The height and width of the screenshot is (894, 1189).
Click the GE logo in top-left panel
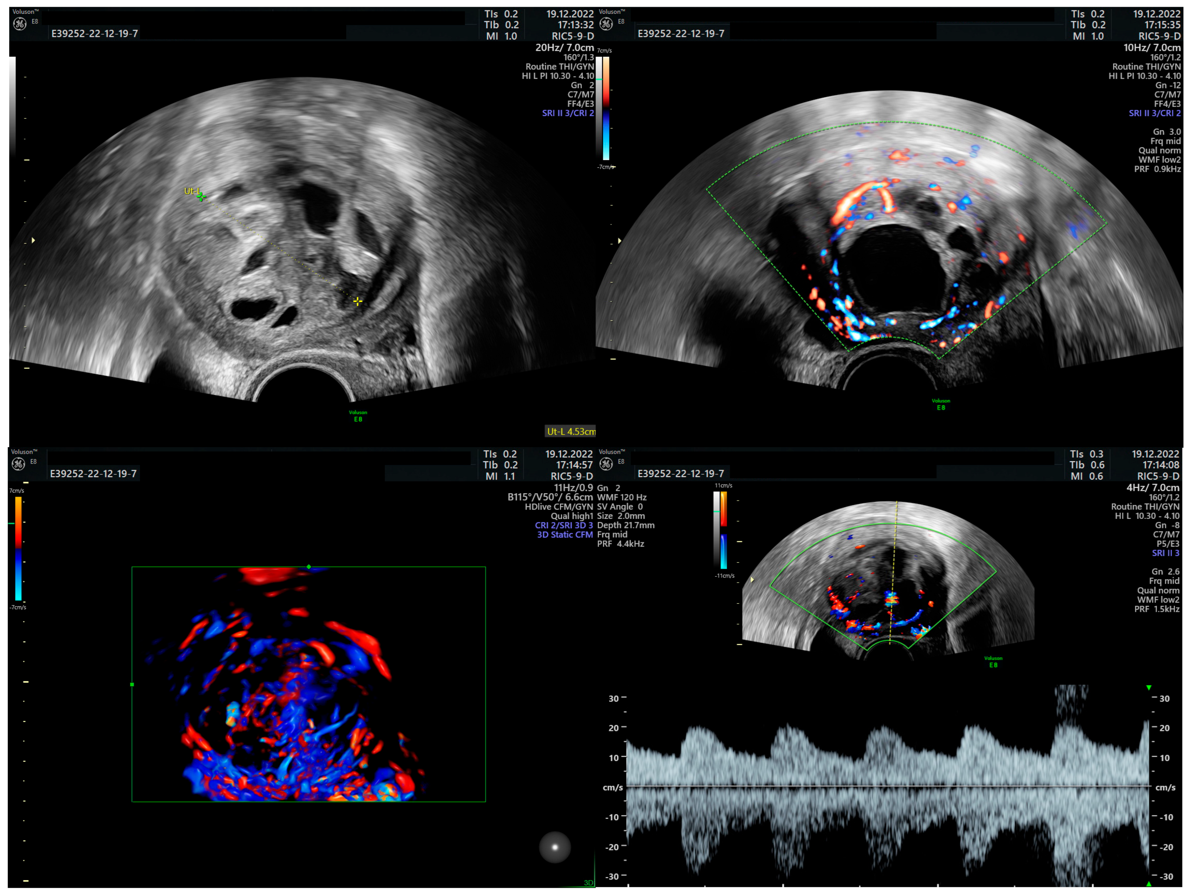pyautogui.click(x=20, y=24)
